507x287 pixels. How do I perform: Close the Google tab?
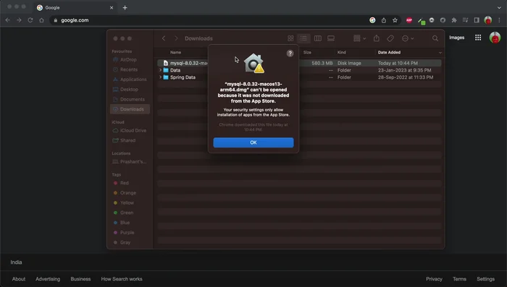click(x=112, y=7)
